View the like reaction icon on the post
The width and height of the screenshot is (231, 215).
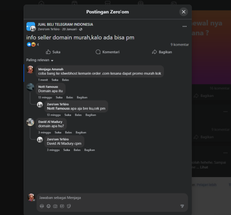click(29, 44)
